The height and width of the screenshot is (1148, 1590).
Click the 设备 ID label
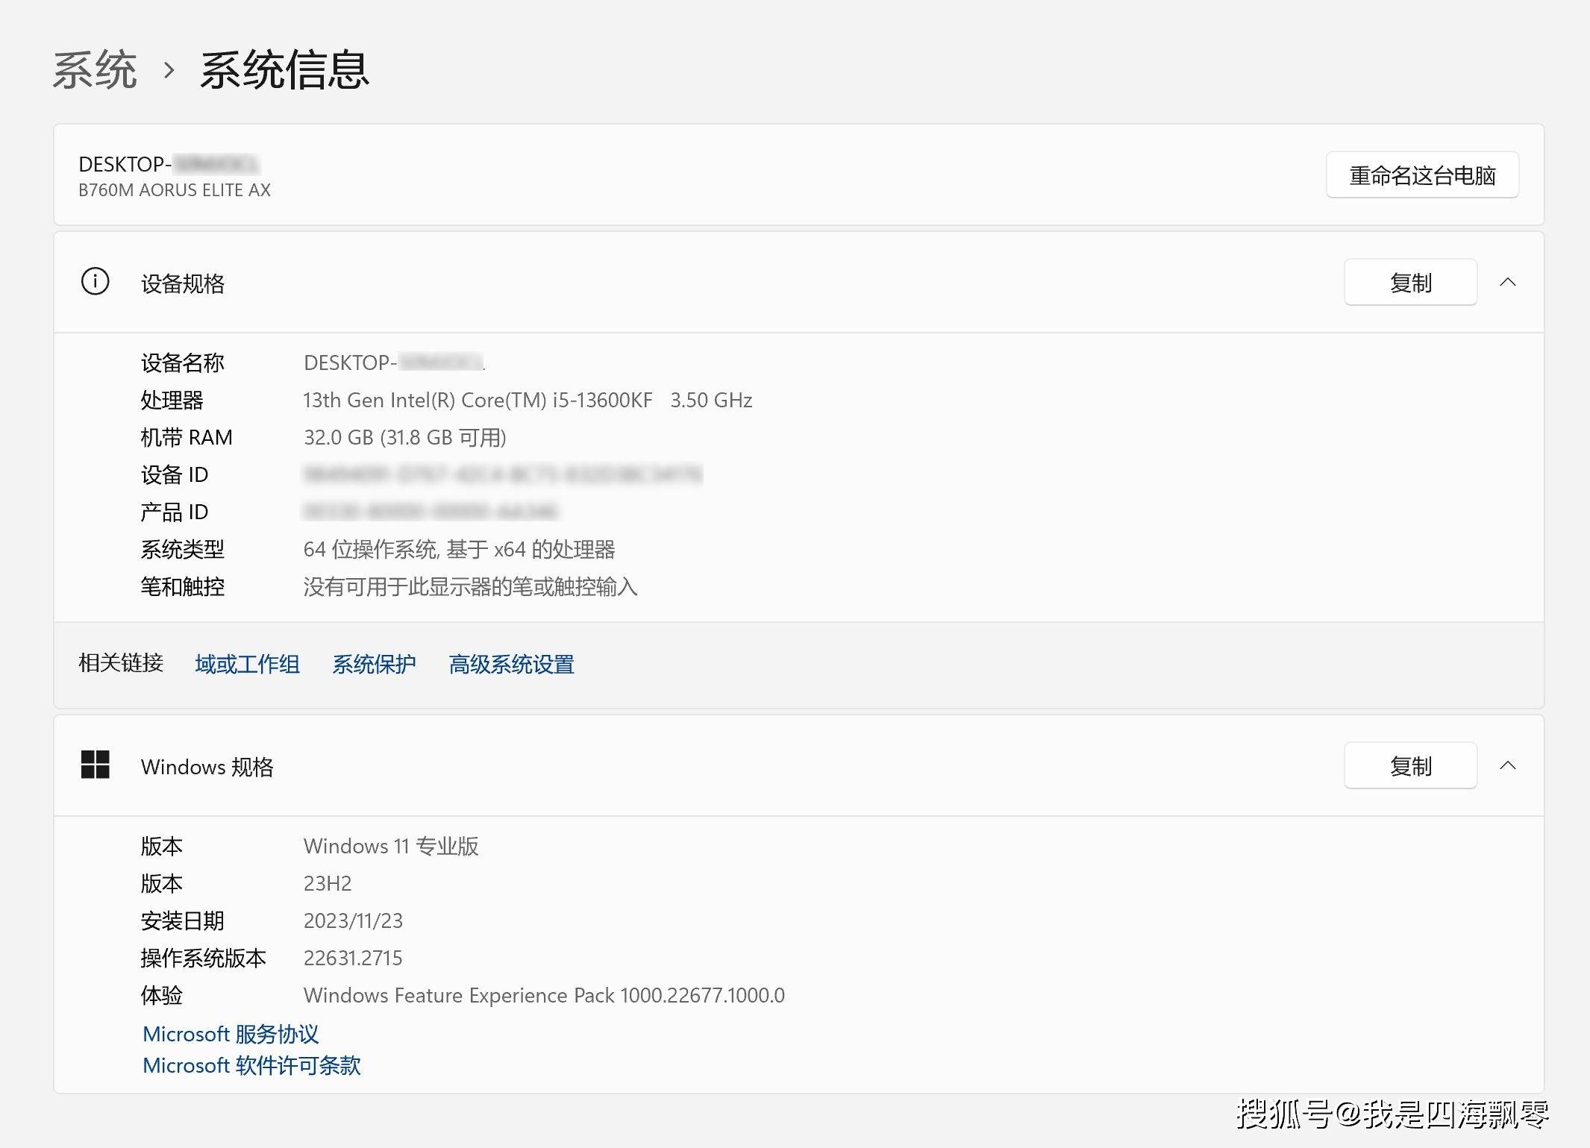click(x=175, y=475)
